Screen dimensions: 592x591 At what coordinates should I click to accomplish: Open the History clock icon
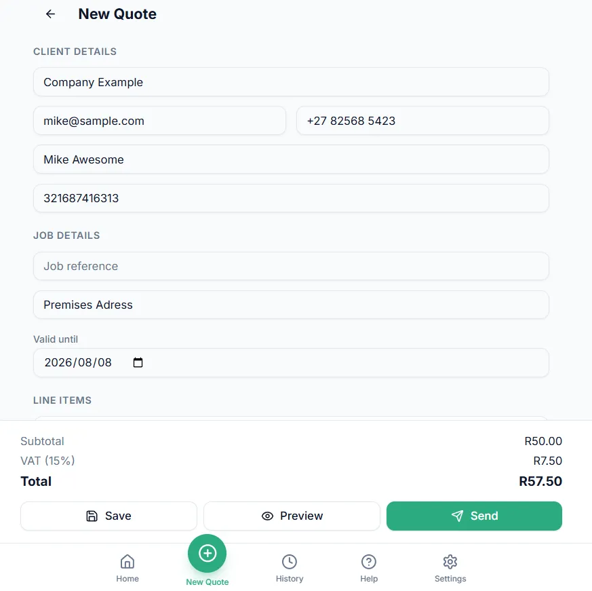click(290, 562)
